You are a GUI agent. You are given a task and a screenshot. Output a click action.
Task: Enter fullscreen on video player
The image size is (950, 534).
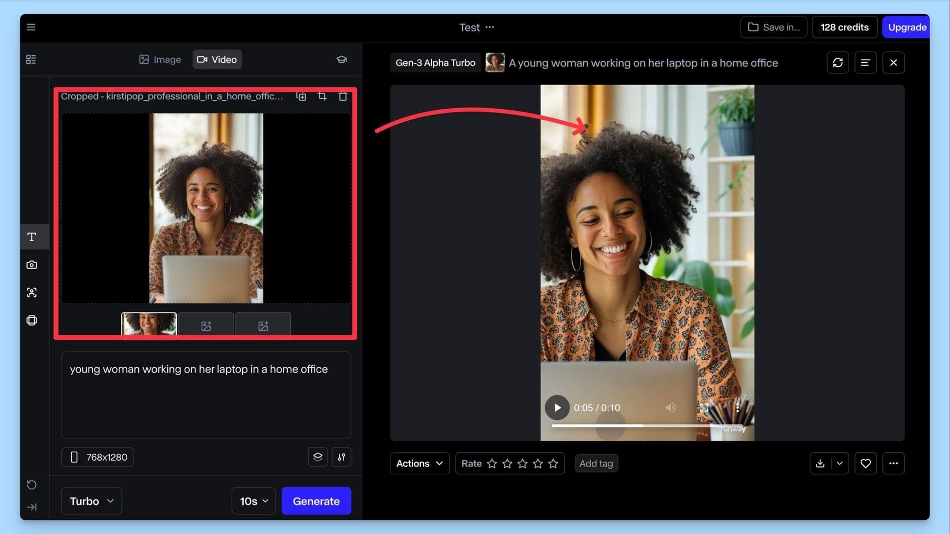[x=704, y=407]
